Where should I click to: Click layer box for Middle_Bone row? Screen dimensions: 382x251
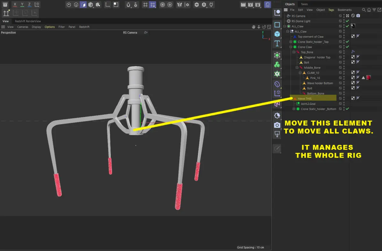click(x=340, y=68)
